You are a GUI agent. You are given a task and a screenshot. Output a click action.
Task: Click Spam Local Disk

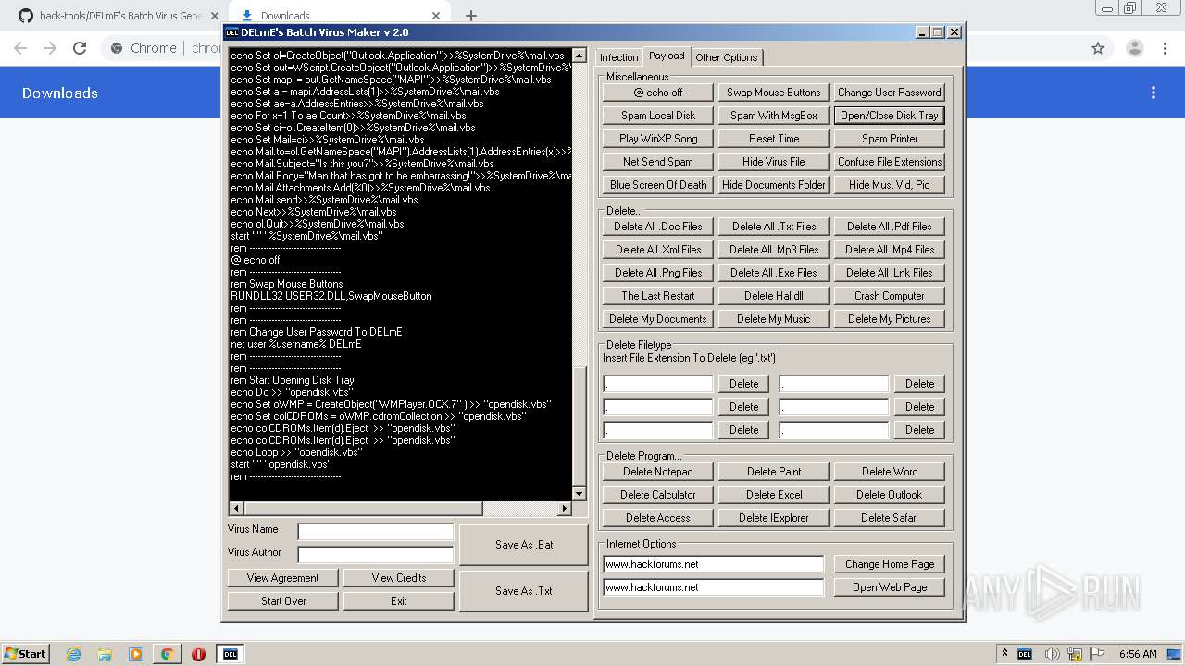(x=658, y=116)
